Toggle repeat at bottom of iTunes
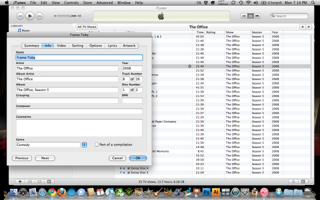This screenshot has width=320, height=200. pos(39,181)
